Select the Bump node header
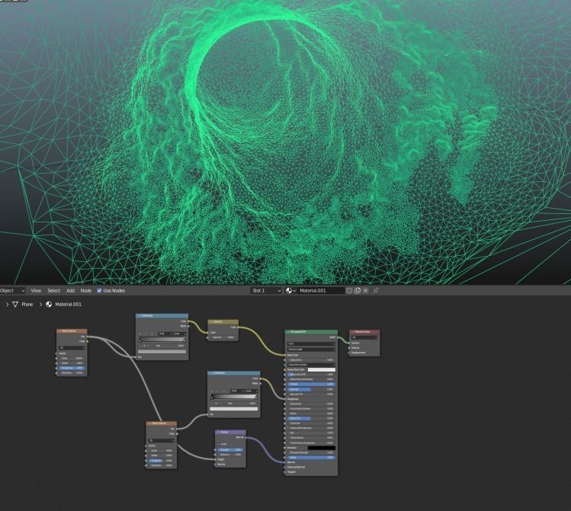This screenshot has height=511, width=571. tap(230, 433)
